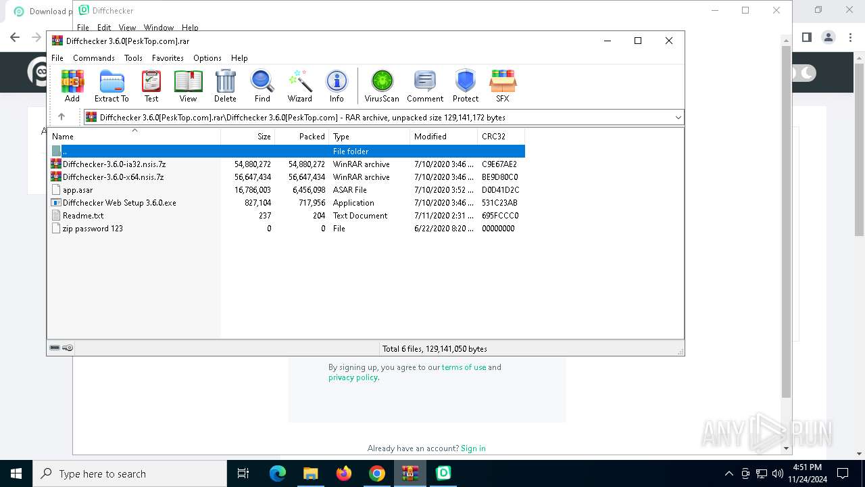Open the View toolbar icon
The height and width of the screenshot is (487, 865).
click(x=188, y=86)
